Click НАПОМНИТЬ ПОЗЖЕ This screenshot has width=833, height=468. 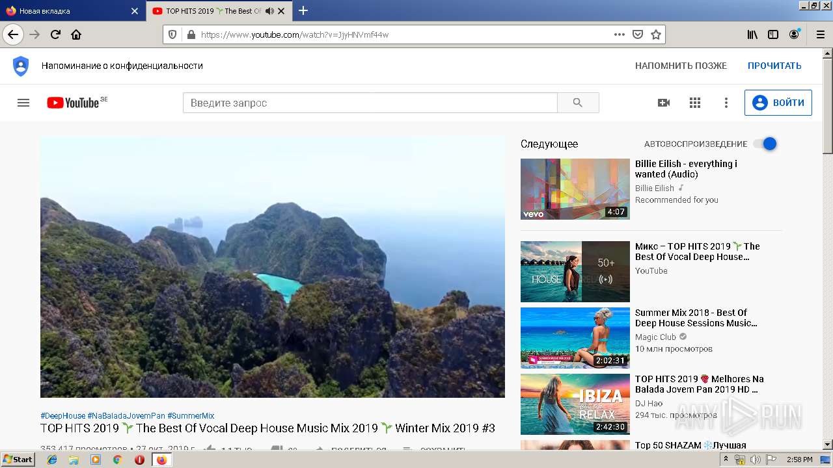coord(681,66)
